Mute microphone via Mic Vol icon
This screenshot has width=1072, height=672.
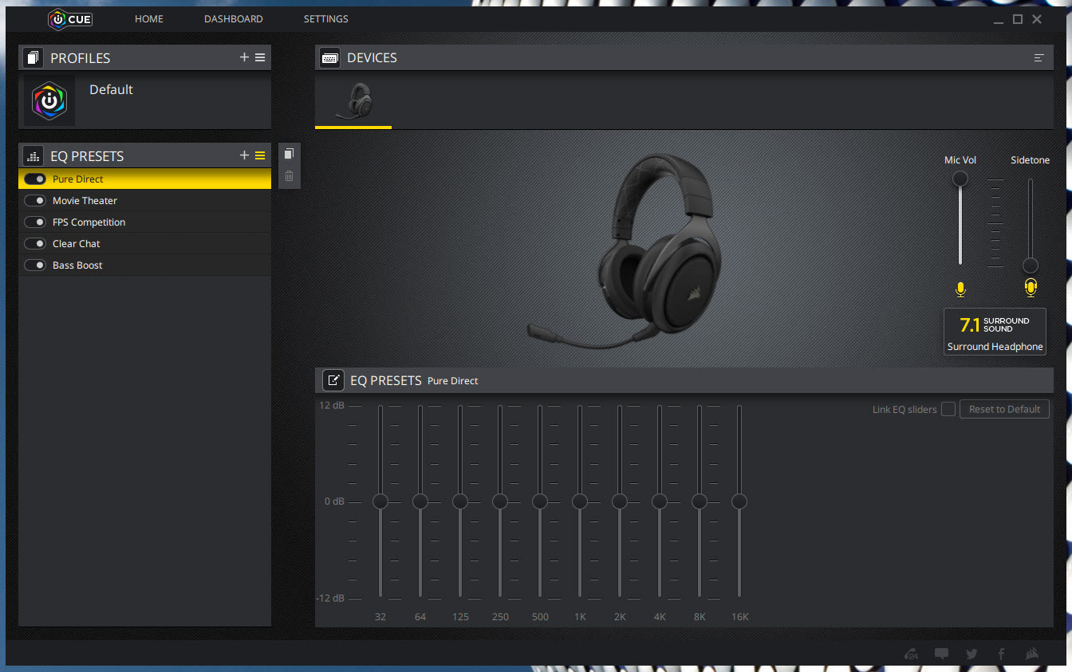[x=960, y=289]
